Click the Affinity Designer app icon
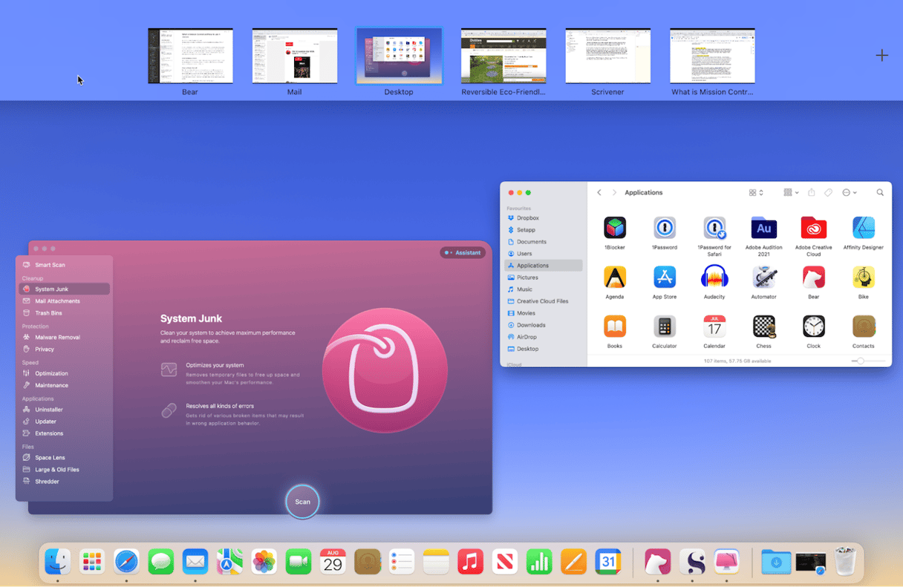903x587 pixels. pyautogui.click(x=863, y=228)
